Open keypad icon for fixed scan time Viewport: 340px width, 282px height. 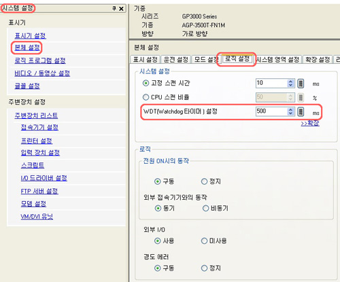point(301,84)
